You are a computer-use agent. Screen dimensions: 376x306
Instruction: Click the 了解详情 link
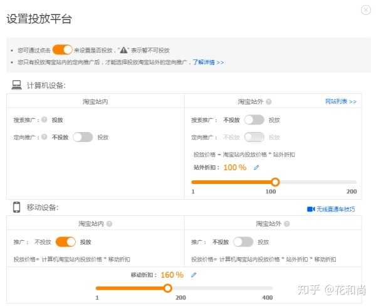[x=207, y=63]
